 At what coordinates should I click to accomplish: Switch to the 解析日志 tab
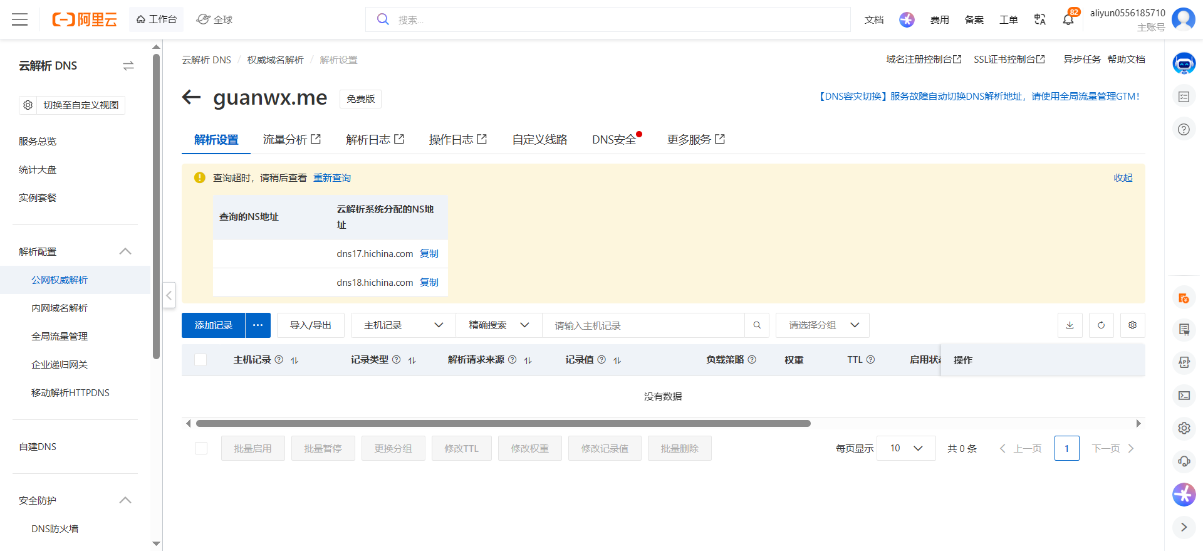(x=375, y=140)
